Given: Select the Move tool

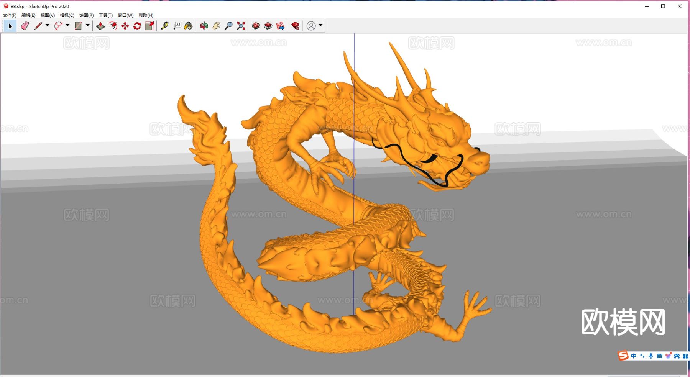Looking at the screenshot, I should click(125, 26).
